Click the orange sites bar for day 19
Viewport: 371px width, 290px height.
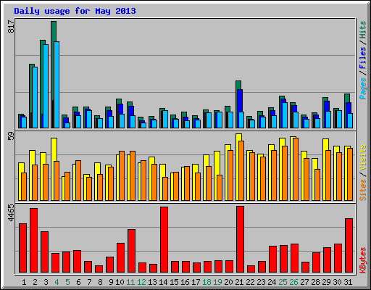220,188
